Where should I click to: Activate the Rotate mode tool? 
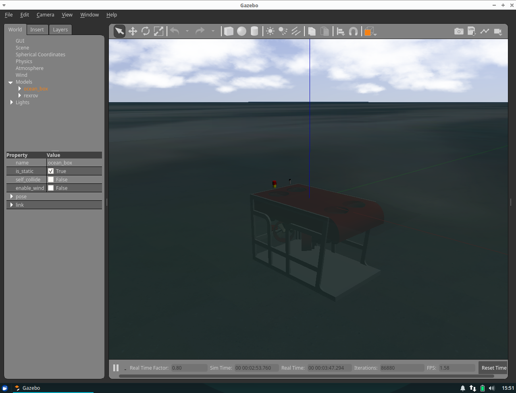tap(146, 31)
